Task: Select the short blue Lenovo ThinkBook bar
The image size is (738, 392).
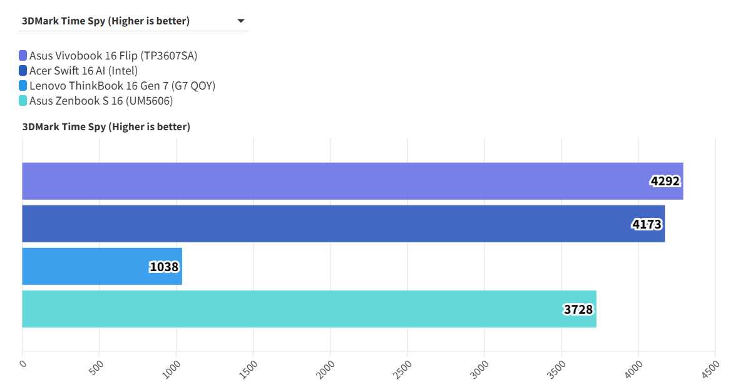Action: (81, 266)
